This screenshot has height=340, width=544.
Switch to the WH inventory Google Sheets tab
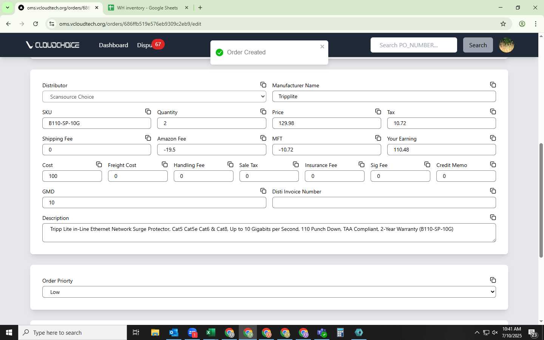[148, 8]
